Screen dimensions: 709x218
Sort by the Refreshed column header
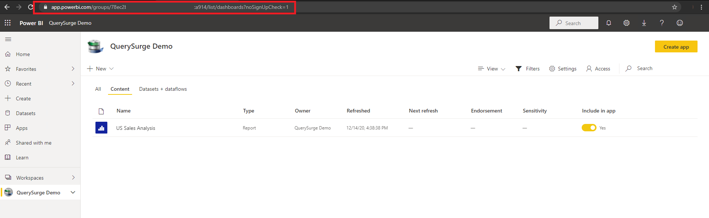[358, 111]
